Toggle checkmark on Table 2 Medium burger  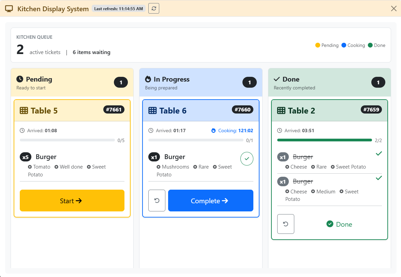pyautogui.click(x=379, y=178)
